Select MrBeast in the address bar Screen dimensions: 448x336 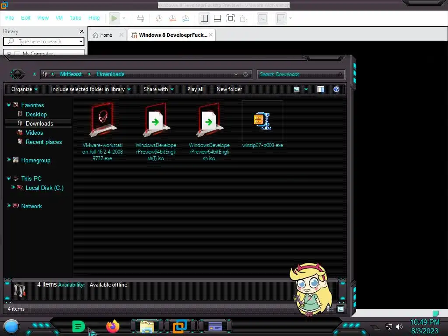pos(71,74)
